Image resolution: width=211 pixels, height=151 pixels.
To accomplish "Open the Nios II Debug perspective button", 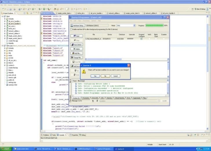I will tap(200, 9).
